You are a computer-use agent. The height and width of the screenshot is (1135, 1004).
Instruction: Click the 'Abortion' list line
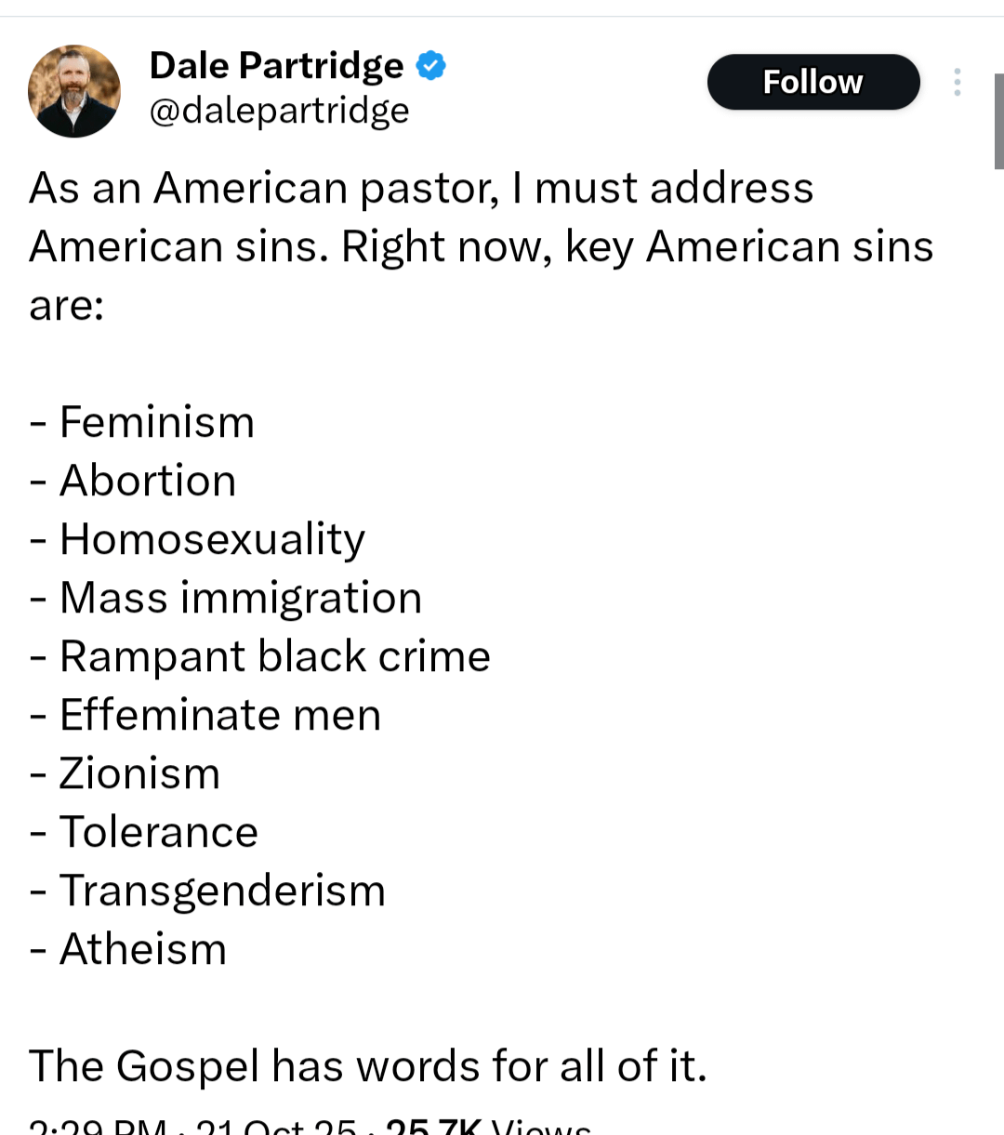click(147, 481)
